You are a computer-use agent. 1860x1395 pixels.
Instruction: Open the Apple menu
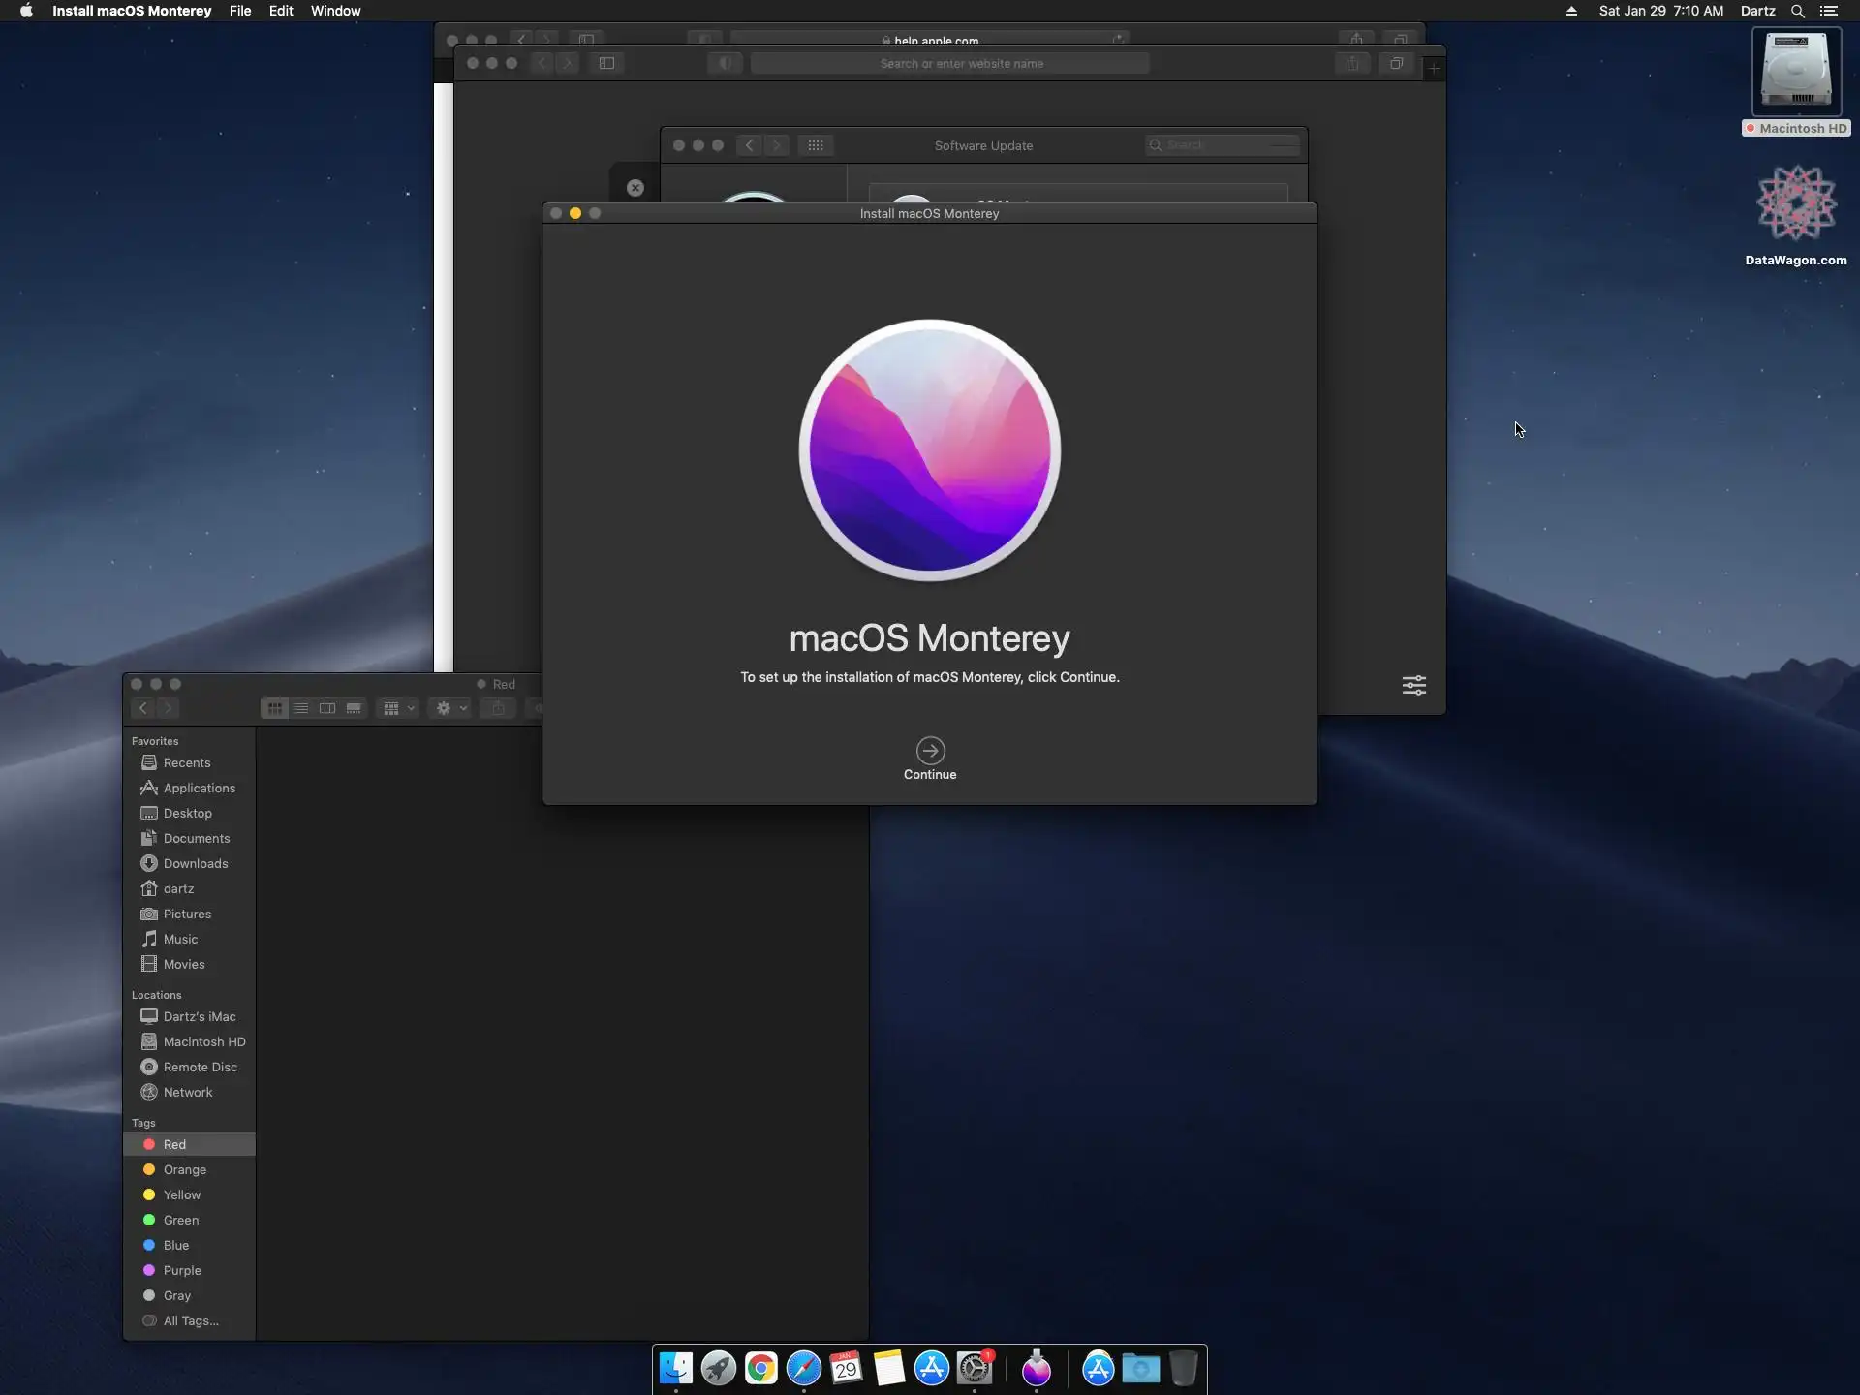(x=26, y=11)
